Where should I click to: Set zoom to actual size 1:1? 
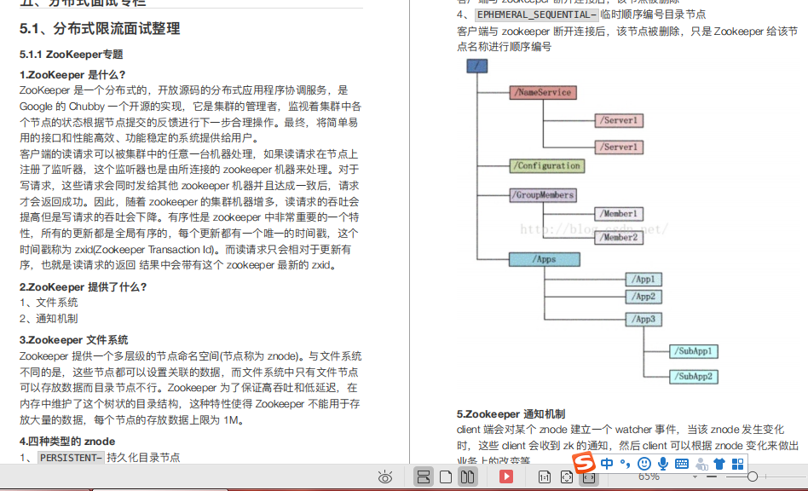[544, 477]
